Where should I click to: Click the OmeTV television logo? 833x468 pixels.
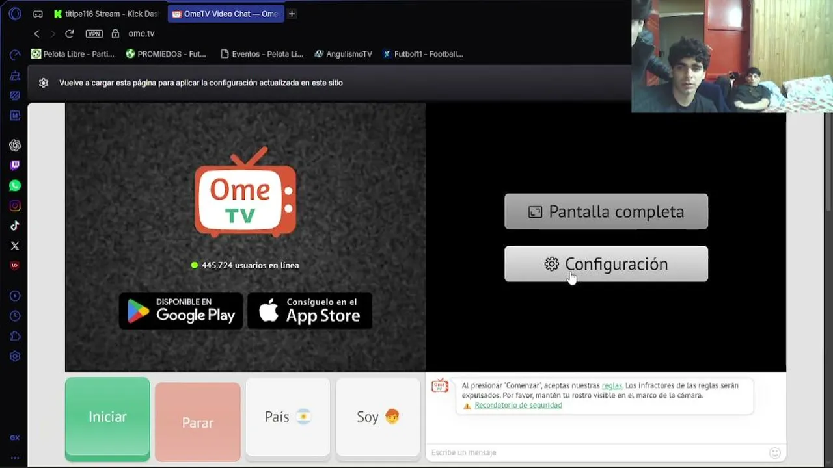[245, 192]
